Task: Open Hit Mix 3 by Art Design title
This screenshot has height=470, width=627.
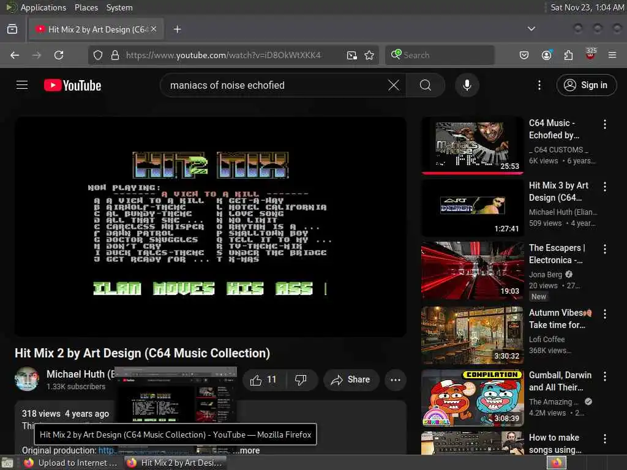Action: (558, 192)
